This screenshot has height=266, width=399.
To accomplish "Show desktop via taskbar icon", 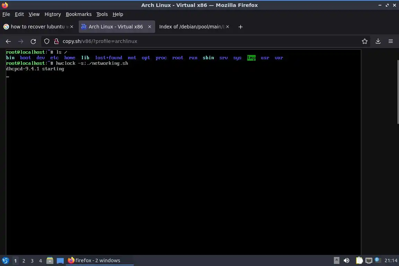I will point(60,261).
